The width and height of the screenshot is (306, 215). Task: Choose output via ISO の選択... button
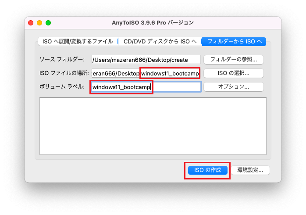tap(234, 73)
